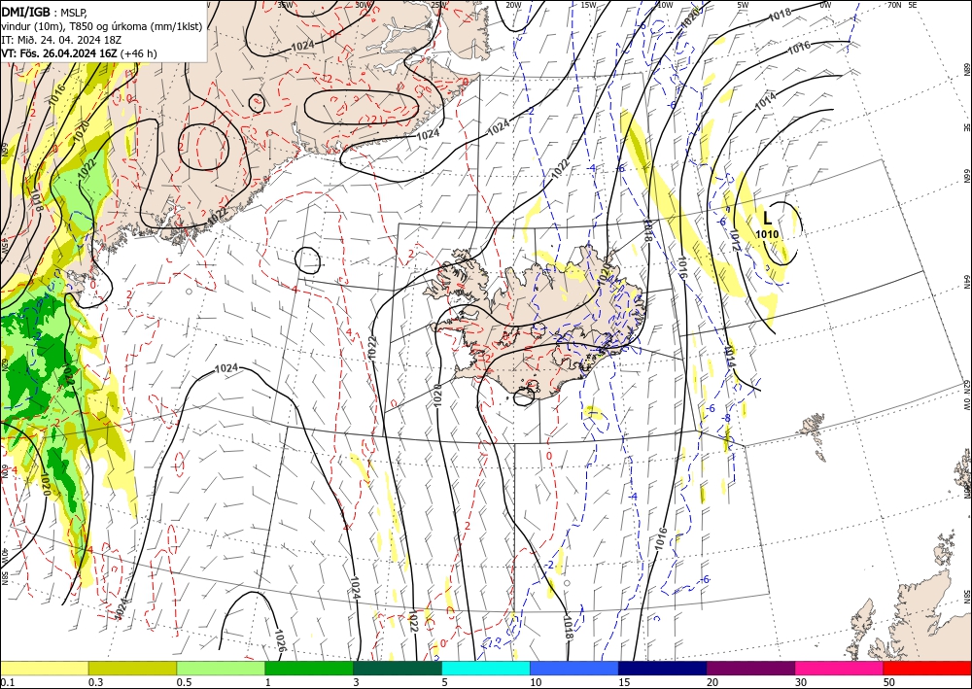This screenshot has height=689, width=972.
Task: Click the 0.5 legend value label
Action: (x=184, y=682)
